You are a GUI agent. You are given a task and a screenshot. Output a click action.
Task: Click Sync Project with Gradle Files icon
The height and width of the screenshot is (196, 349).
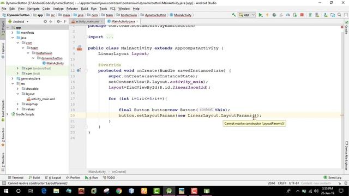pos(310,15)
